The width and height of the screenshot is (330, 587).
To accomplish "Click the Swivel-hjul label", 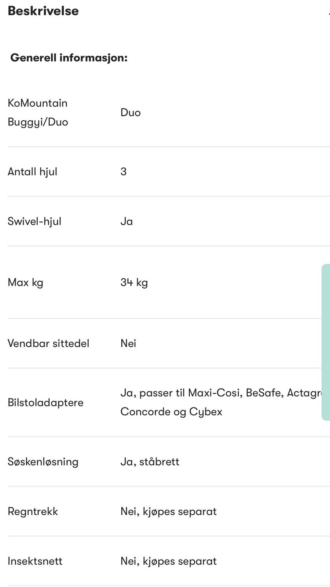I will click(34, 222).
